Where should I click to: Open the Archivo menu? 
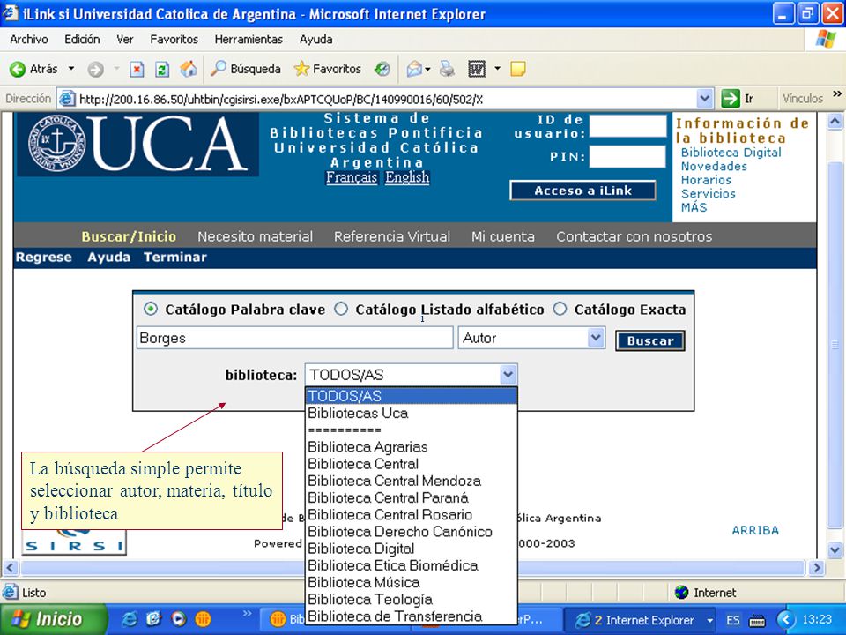pyautogui.click(x=28, y=40)
